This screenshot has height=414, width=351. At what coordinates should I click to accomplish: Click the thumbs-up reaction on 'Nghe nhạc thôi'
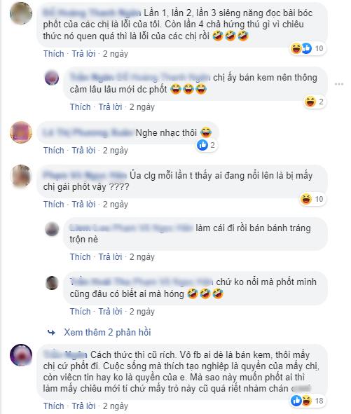pyautogui.click(x=202, y=145)
